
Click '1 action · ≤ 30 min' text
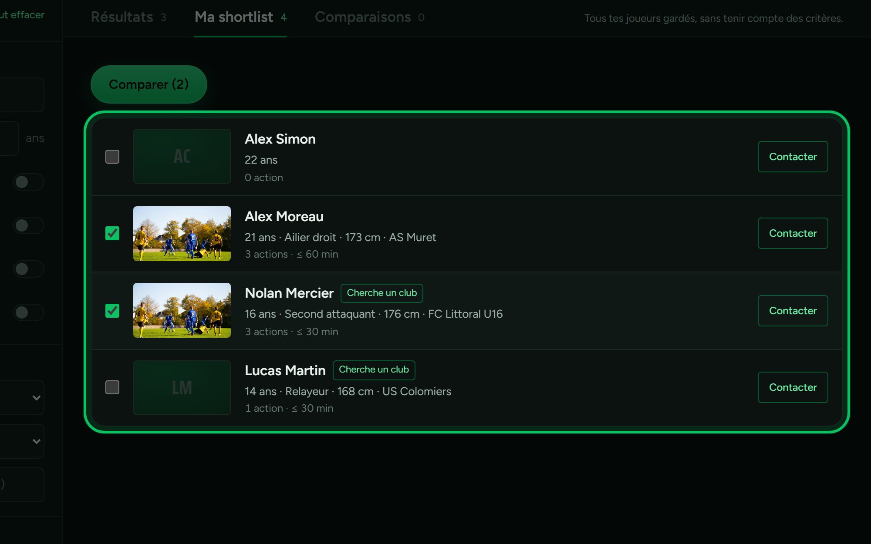[x=289, y=408]
